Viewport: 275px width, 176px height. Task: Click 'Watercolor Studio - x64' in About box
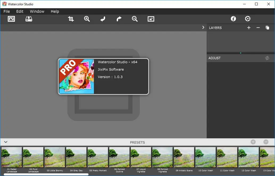pos(118,62)
